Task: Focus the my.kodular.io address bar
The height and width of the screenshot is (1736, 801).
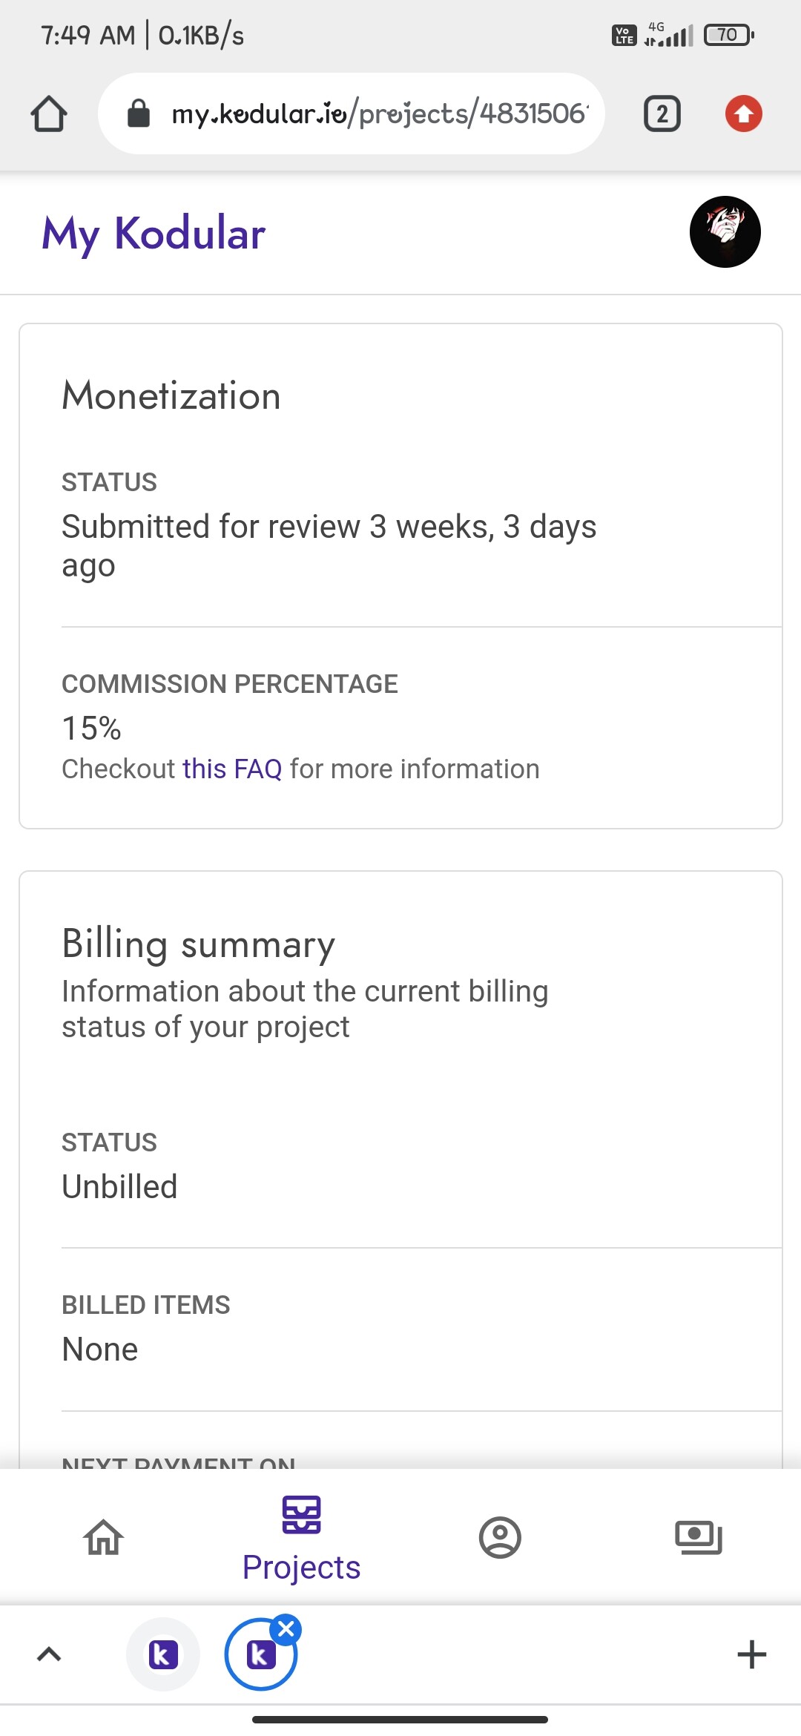Action: (x=352, y=114)
